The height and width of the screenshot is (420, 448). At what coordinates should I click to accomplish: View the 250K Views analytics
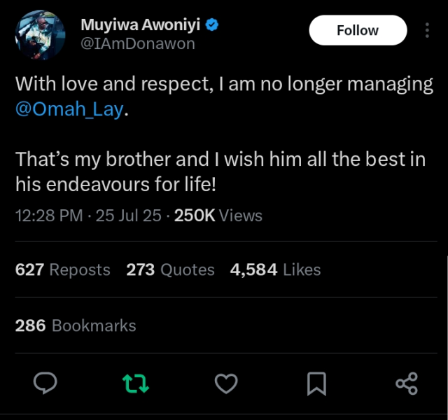pos(218,216)
